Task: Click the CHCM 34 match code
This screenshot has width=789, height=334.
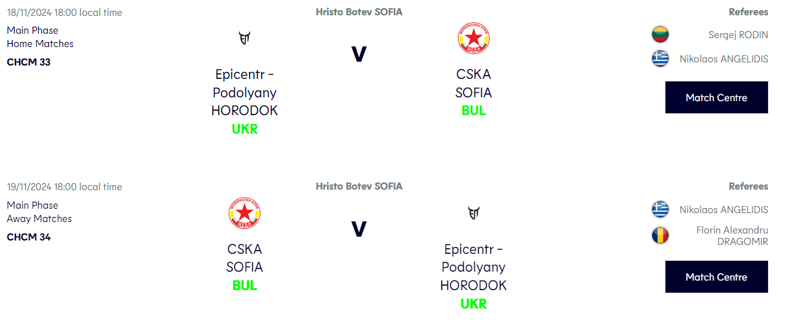Action: pos(29,237)
